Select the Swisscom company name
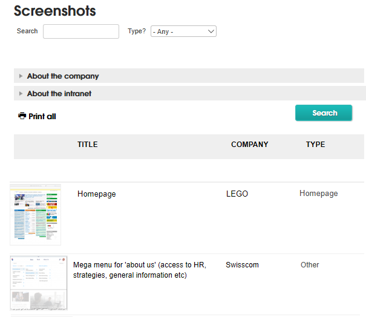Viewport: 366px width, 317px height. tap(242, 265)
